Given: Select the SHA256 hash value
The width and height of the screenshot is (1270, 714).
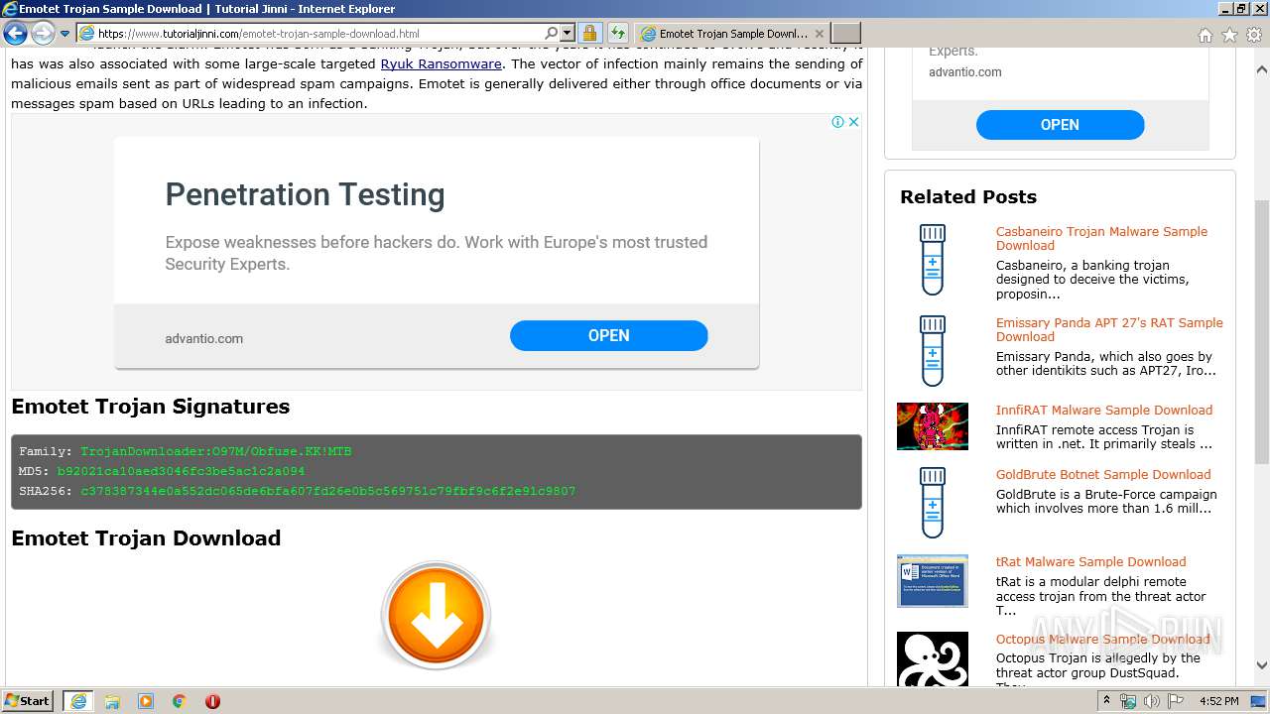Looking at the screenshot, I should pos(327,491).
